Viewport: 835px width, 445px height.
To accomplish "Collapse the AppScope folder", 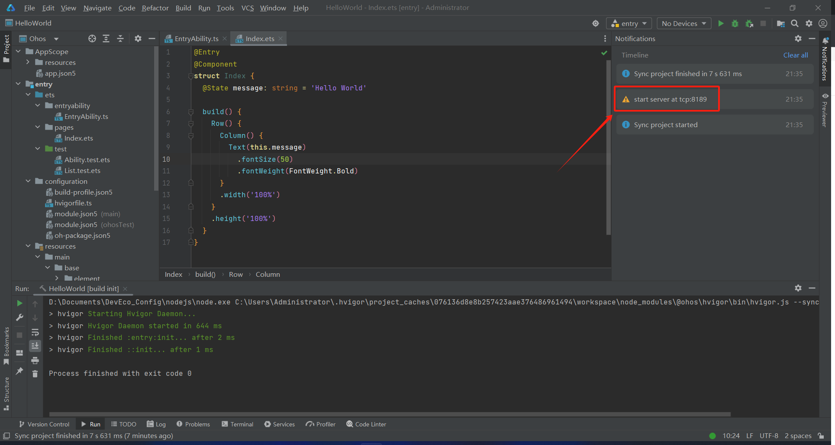I will 18,51.
